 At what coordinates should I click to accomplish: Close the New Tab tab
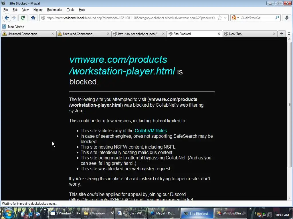tap(274, 34)
